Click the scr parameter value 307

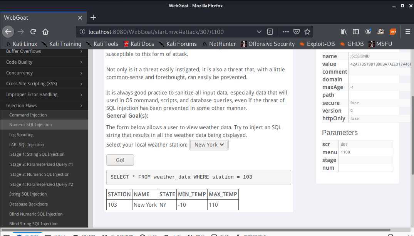(344, 144)
